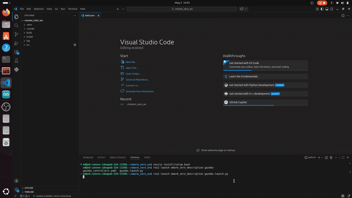Maximize the terminal panel size

[343, 158]
